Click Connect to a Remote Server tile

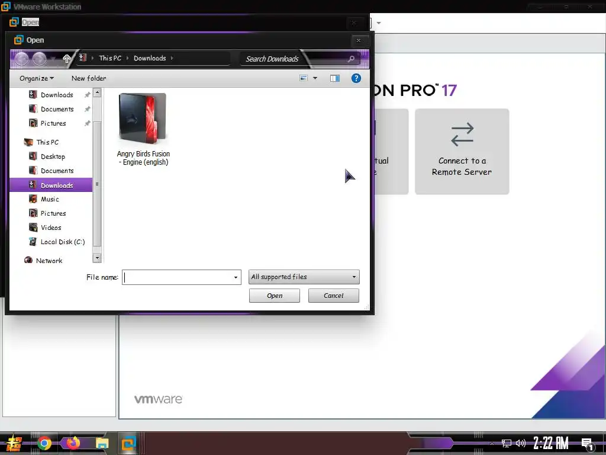462,152
